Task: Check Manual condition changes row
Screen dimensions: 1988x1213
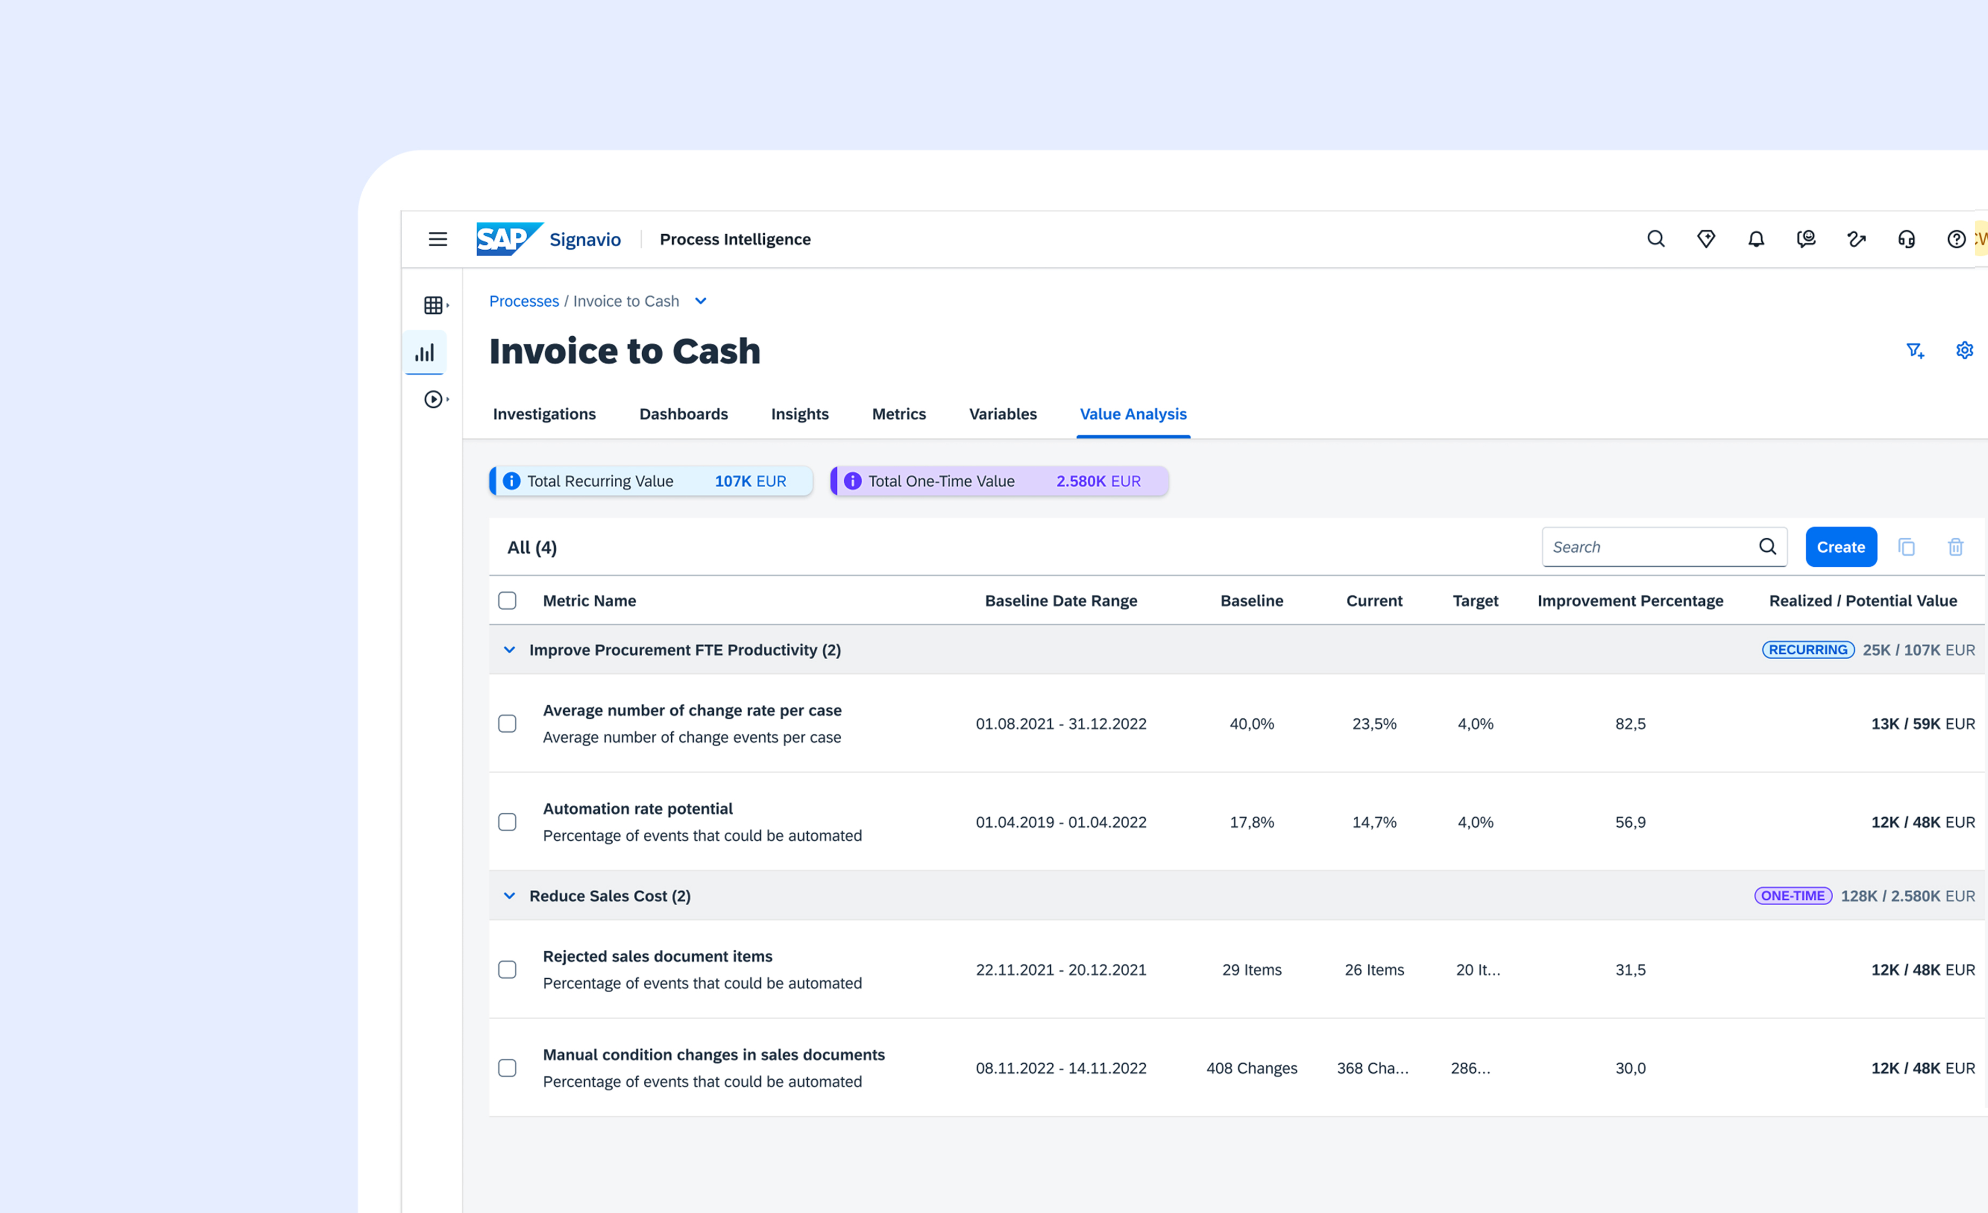Action: 507,1068
